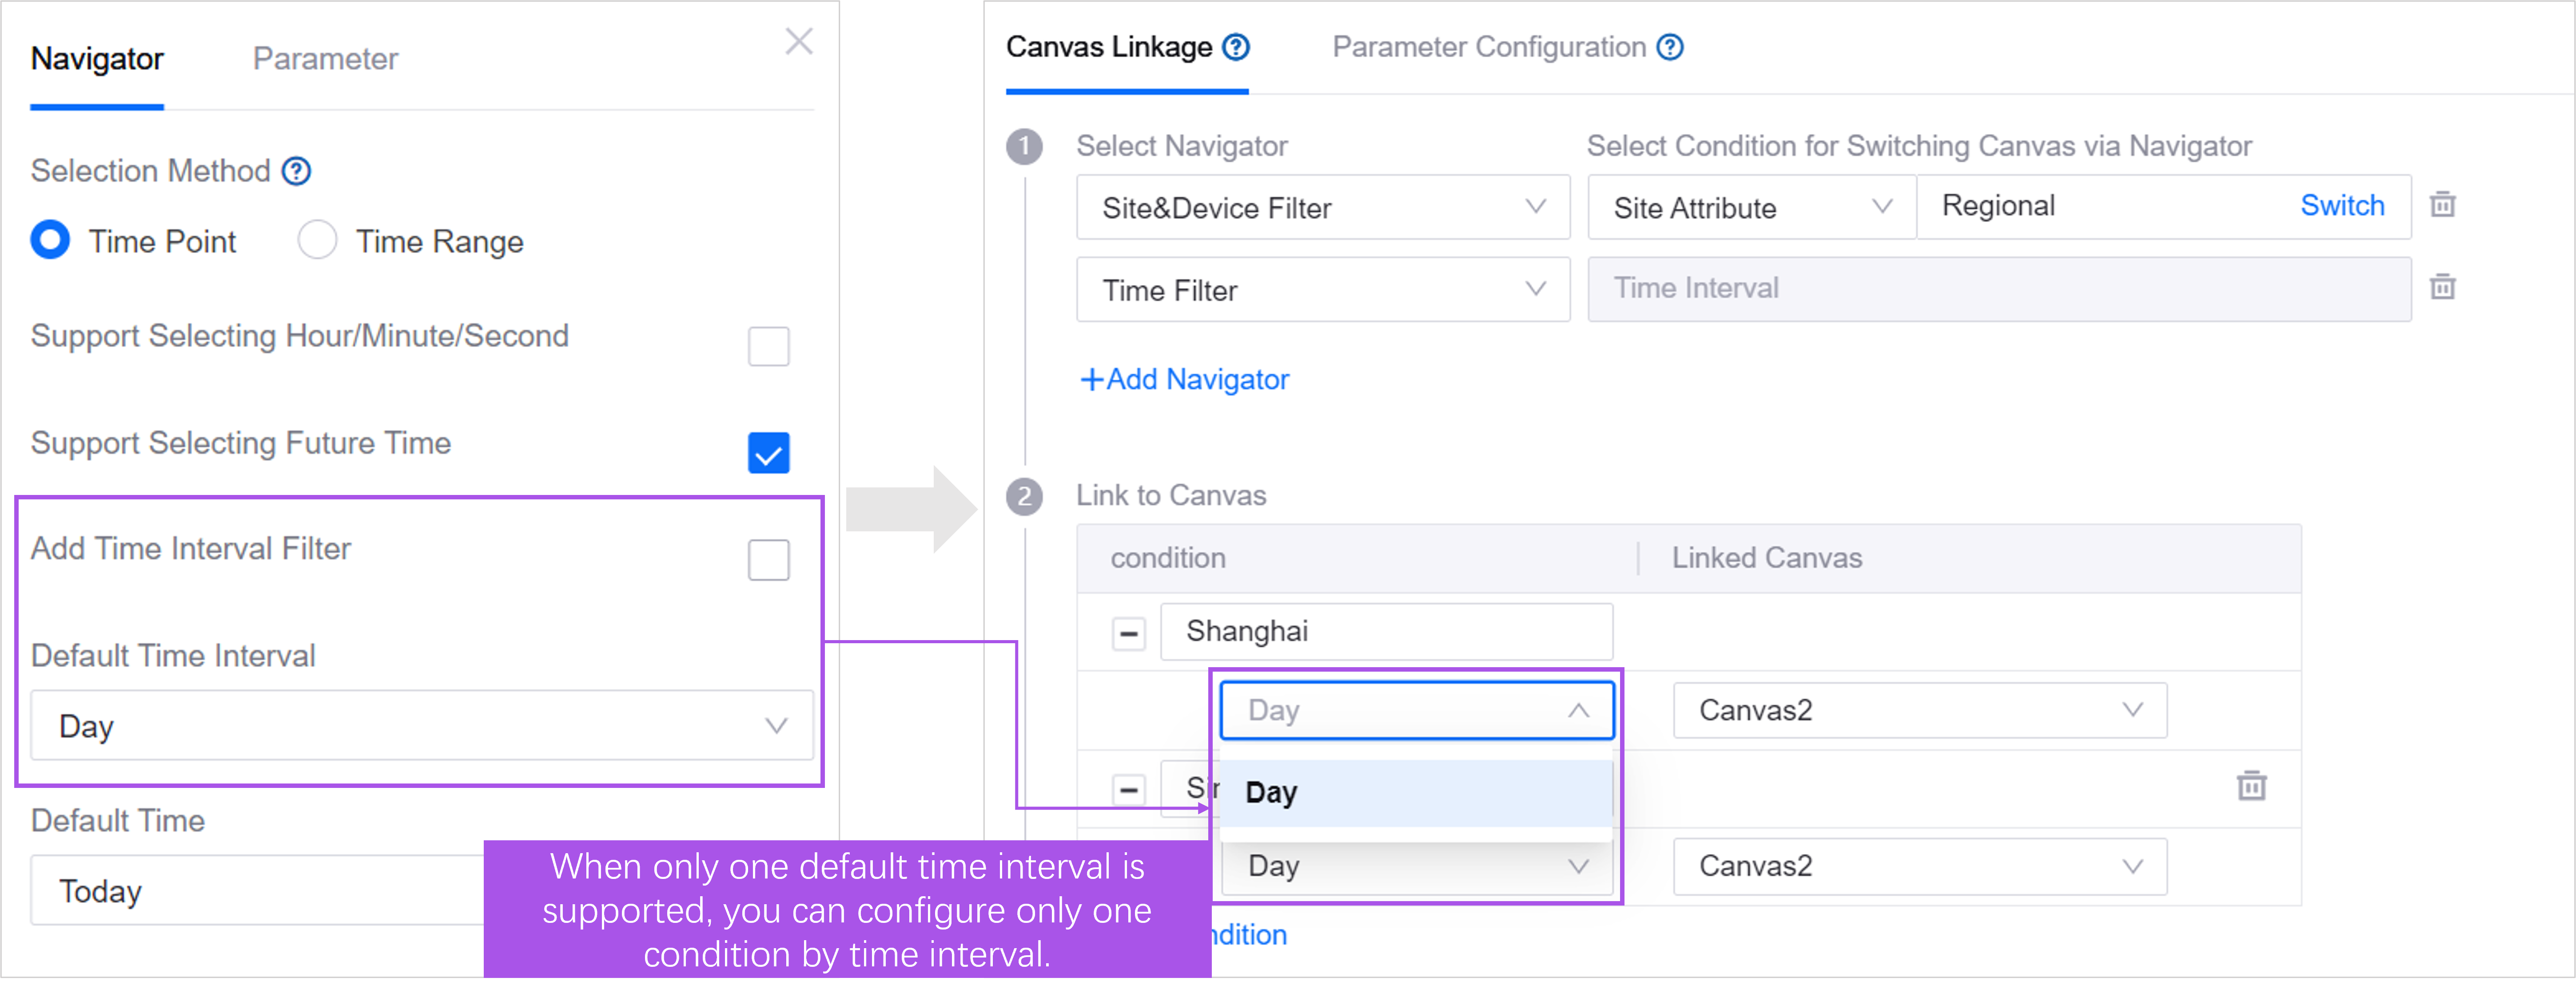The width and height of the screenshot is (2576, 997).
Task: Enable Support Selecting Hour/Minute/Second checkbox
Action: [768, 347]
